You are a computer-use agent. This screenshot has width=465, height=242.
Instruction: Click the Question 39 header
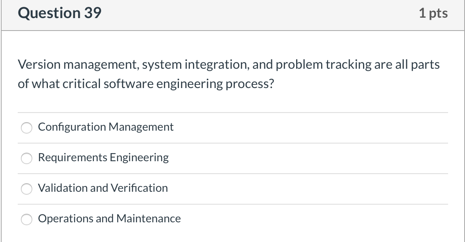coord(59,12)
